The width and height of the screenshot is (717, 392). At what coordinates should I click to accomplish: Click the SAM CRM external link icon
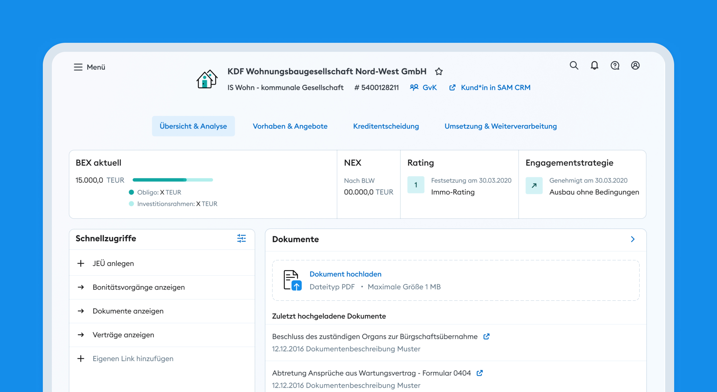[x=452, y=88]
